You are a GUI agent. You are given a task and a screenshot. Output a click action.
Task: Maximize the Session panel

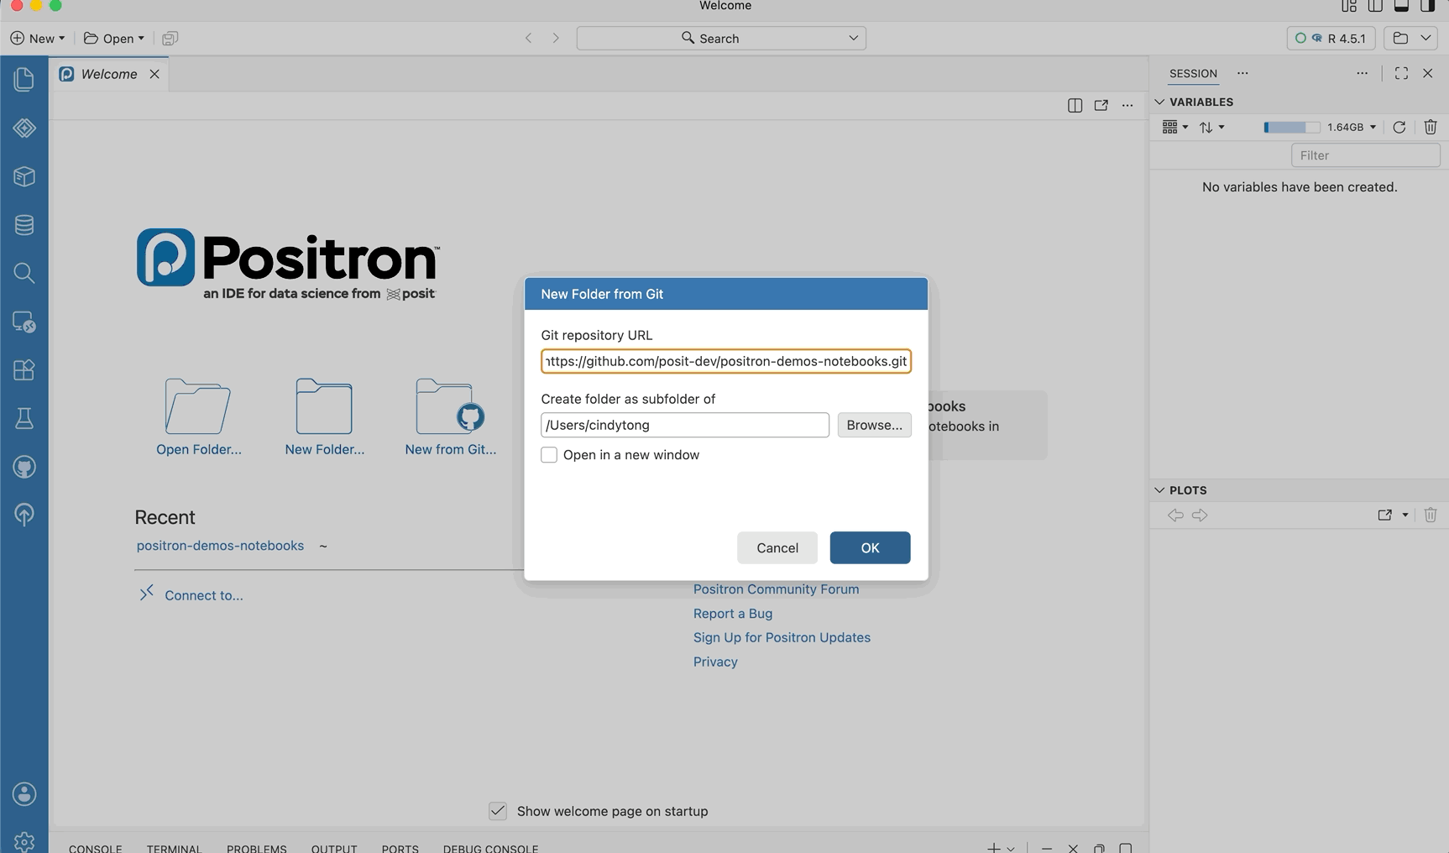(1401, 73)
